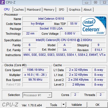
Task: Click the Intel Celeron inside logo
Action: click(x=94, y=26)
